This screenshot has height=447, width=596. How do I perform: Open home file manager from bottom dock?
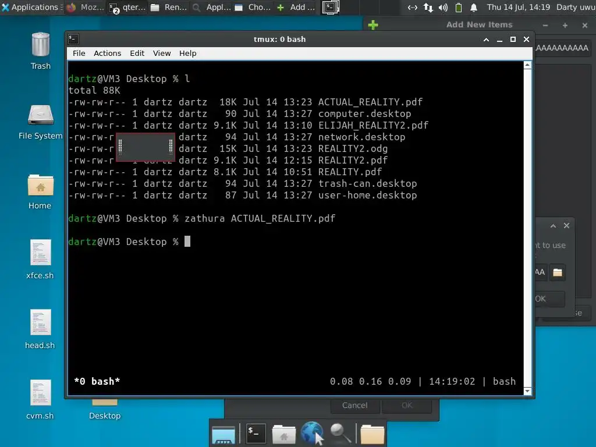tap(284, 434)
